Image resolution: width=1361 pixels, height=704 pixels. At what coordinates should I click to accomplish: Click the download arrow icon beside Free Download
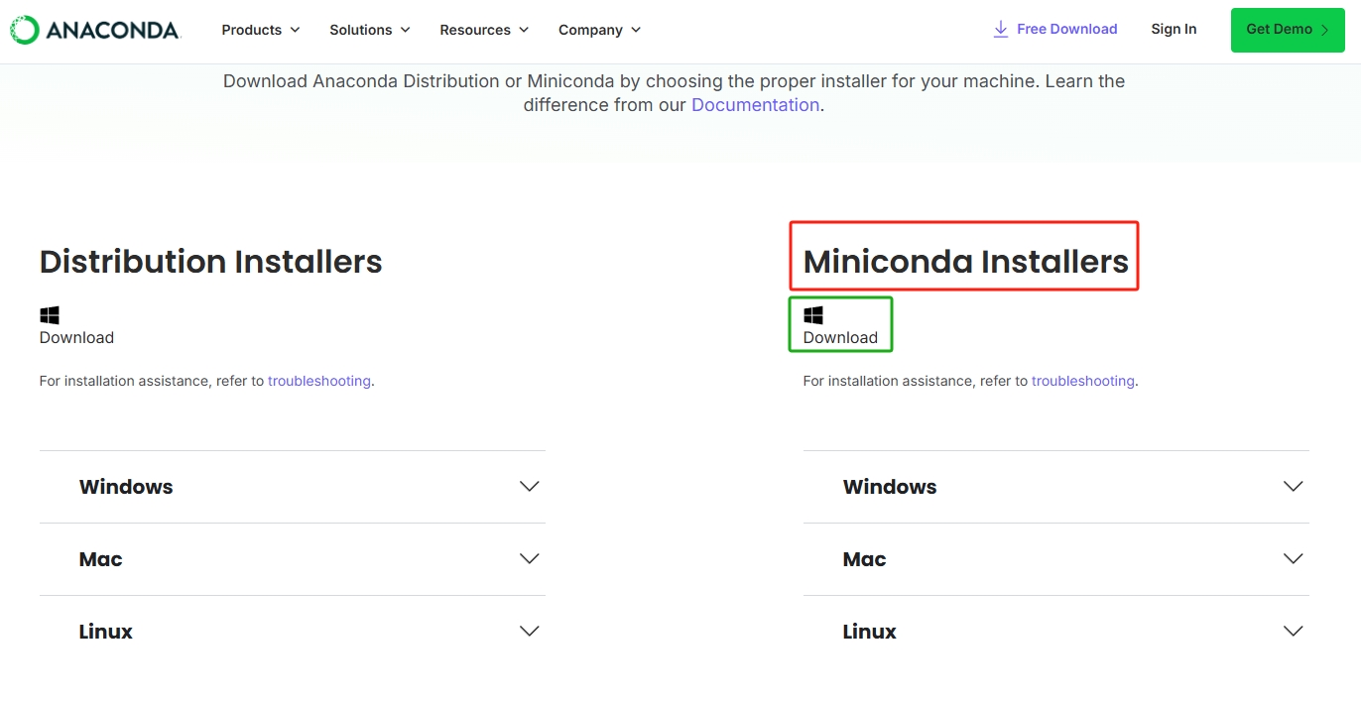click(1001, 29)
